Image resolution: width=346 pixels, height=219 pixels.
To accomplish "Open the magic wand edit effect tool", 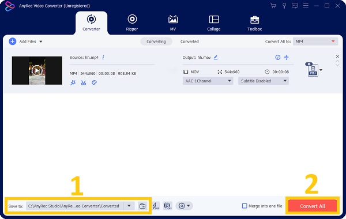I will (73, 83).
